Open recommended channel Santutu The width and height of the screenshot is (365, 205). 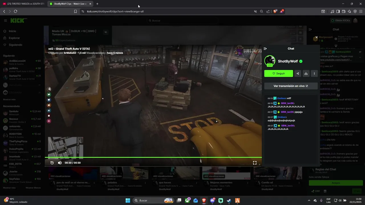[22, 112]
